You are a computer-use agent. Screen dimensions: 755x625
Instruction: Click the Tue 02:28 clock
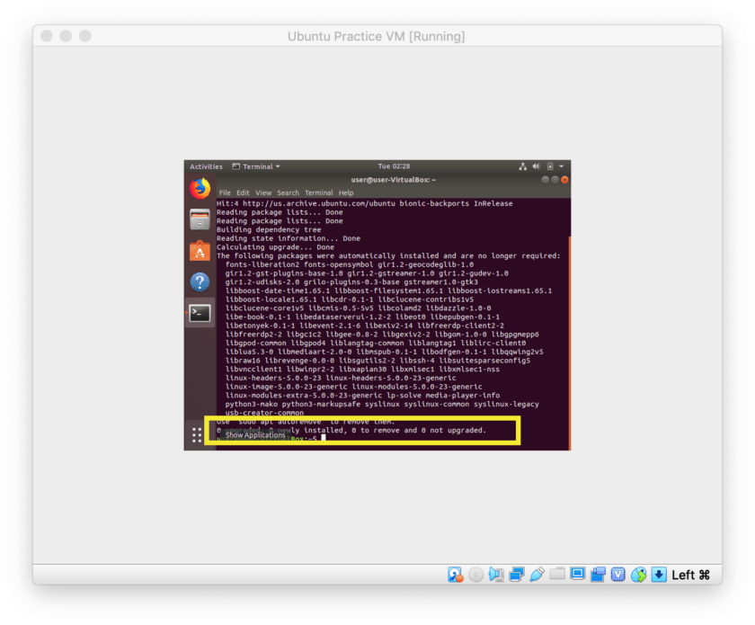pyautogui.click(x=394, y=166)
